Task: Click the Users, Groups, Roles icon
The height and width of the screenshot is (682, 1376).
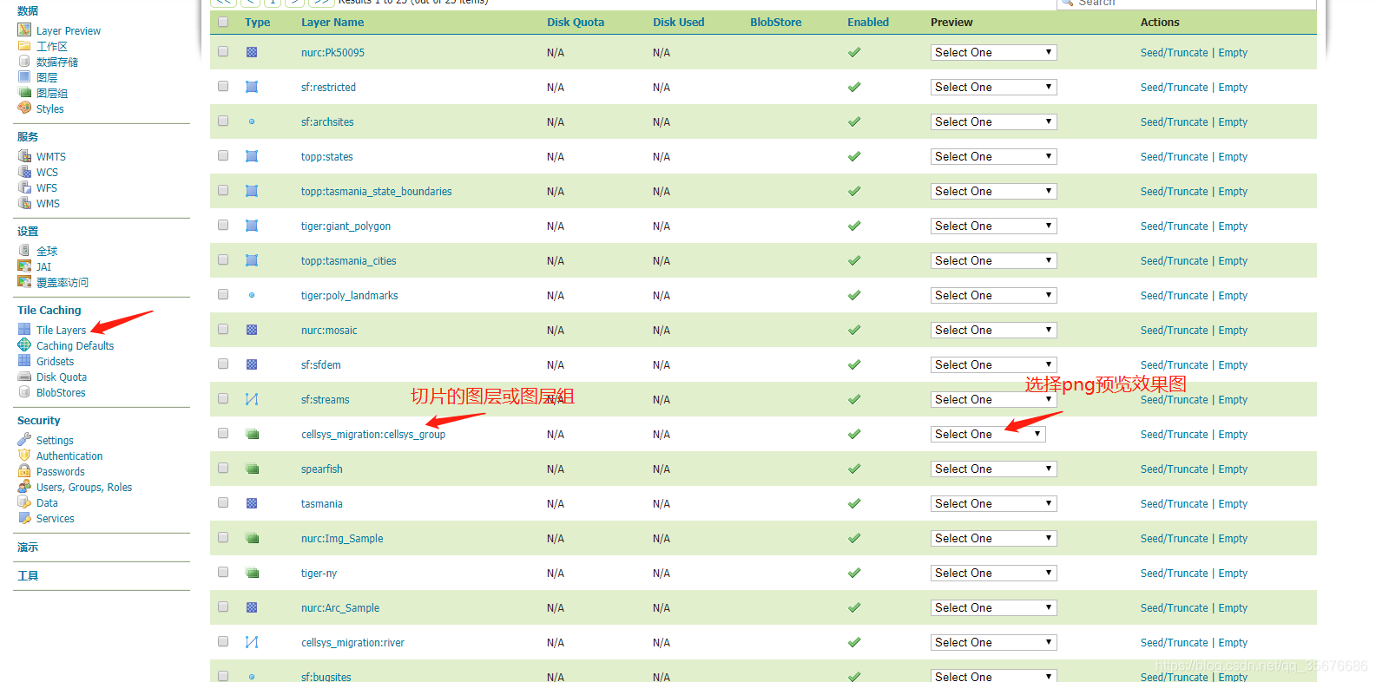Action: [24, 487]
